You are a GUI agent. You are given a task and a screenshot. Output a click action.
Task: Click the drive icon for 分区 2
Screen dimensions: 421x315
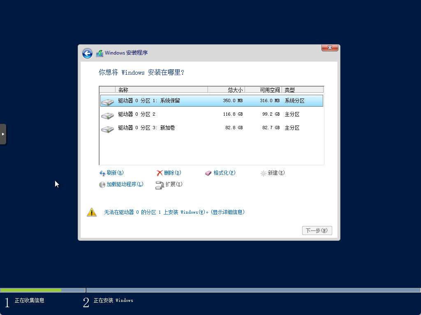pyautogui.click(x=108, y=115)
